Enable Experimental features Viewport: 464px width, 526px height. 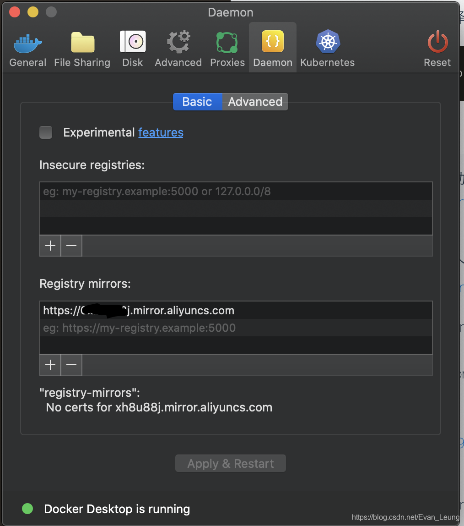(x=45, y=132)
